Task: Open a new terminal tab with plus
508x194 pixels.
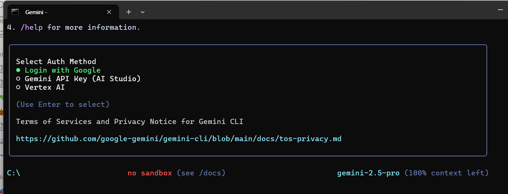Action: [x=129, y=12]
